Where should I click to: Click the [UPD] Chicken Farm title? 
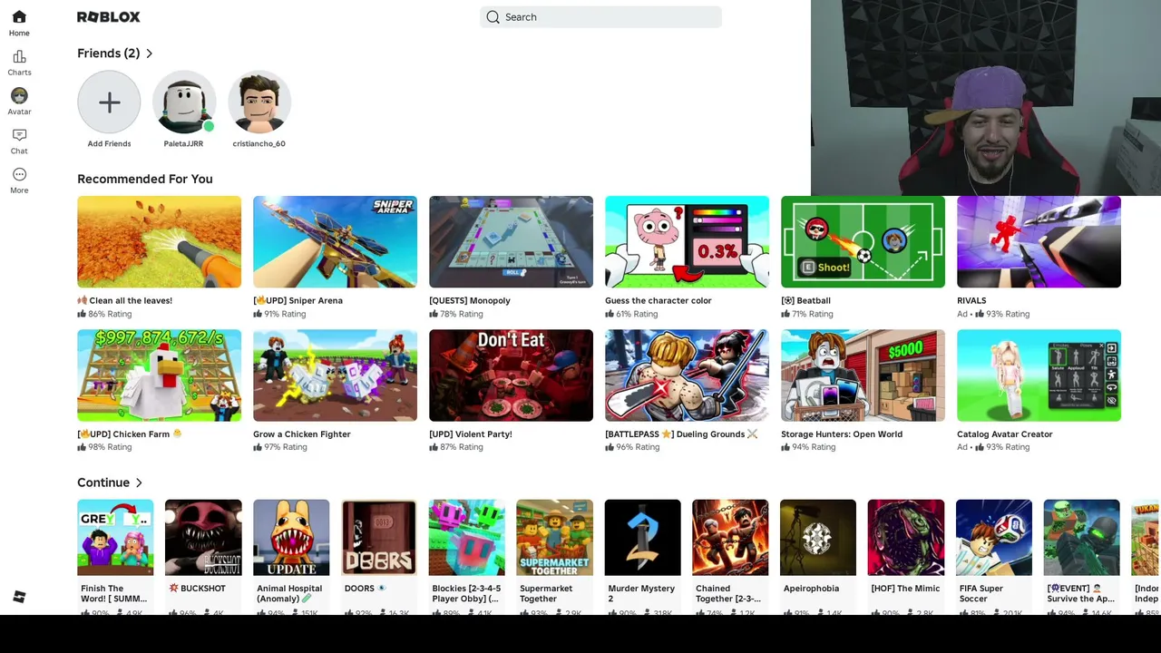[x=130, y=434]
